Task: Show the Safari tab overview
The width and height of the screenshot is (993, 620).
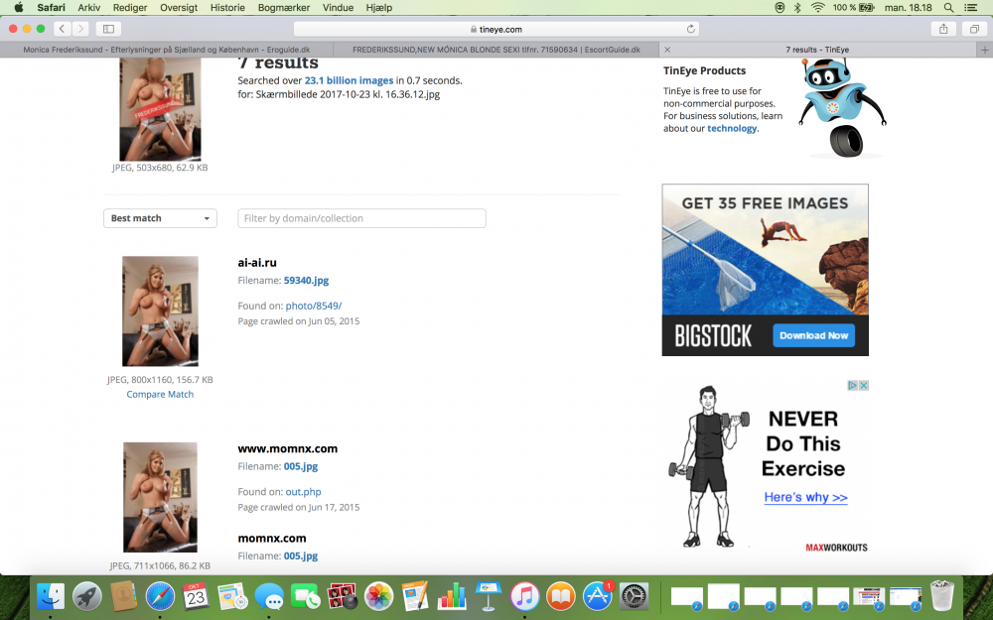Action: pyautogui.click(x=974, y=29)
